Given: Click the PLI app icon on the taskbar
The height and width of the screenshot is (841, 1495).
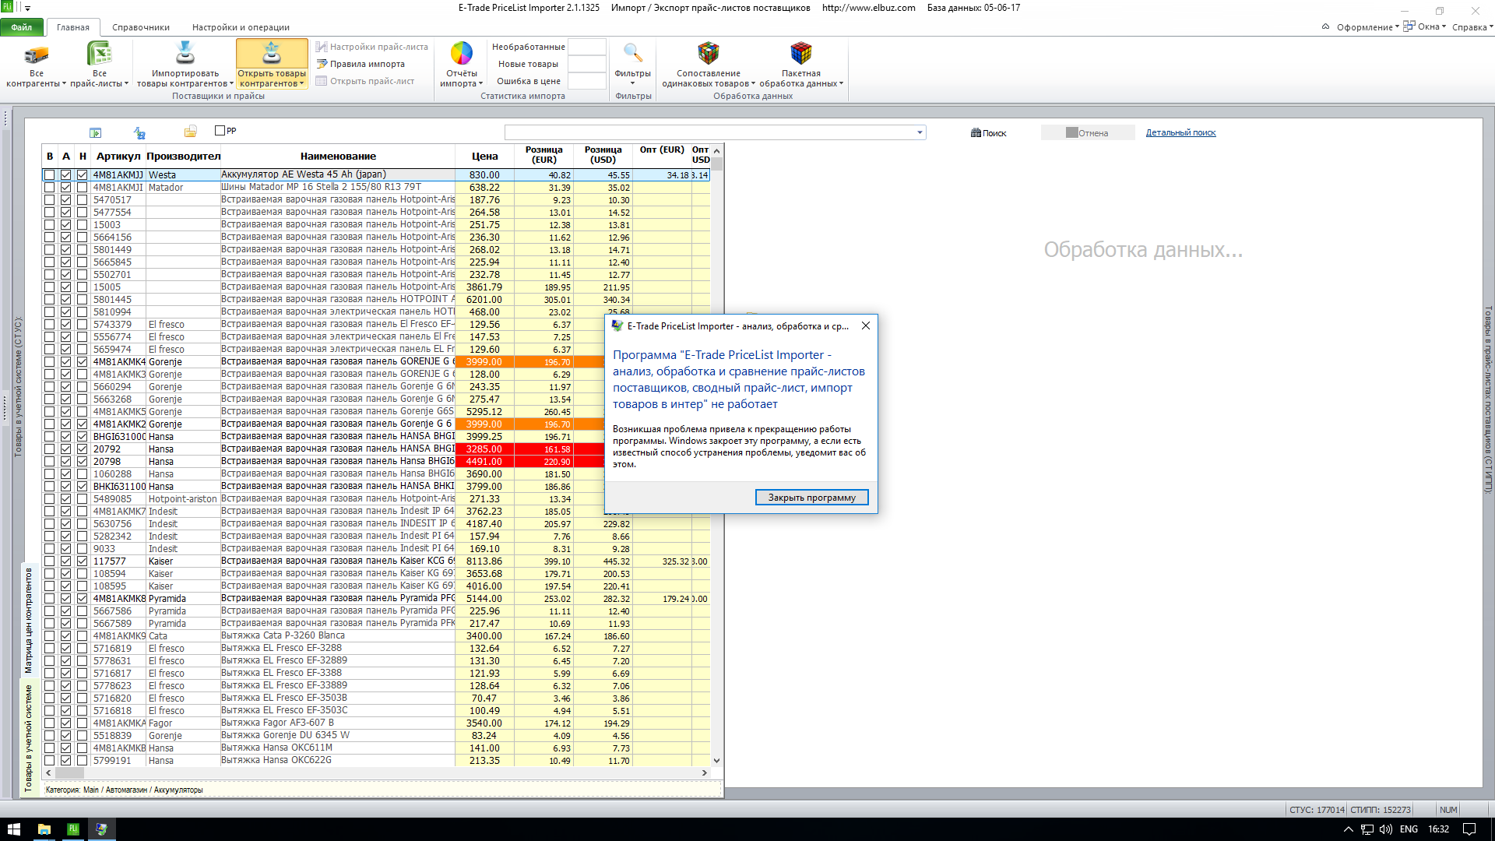Looking at the screenshot, I should coord(73,829).
